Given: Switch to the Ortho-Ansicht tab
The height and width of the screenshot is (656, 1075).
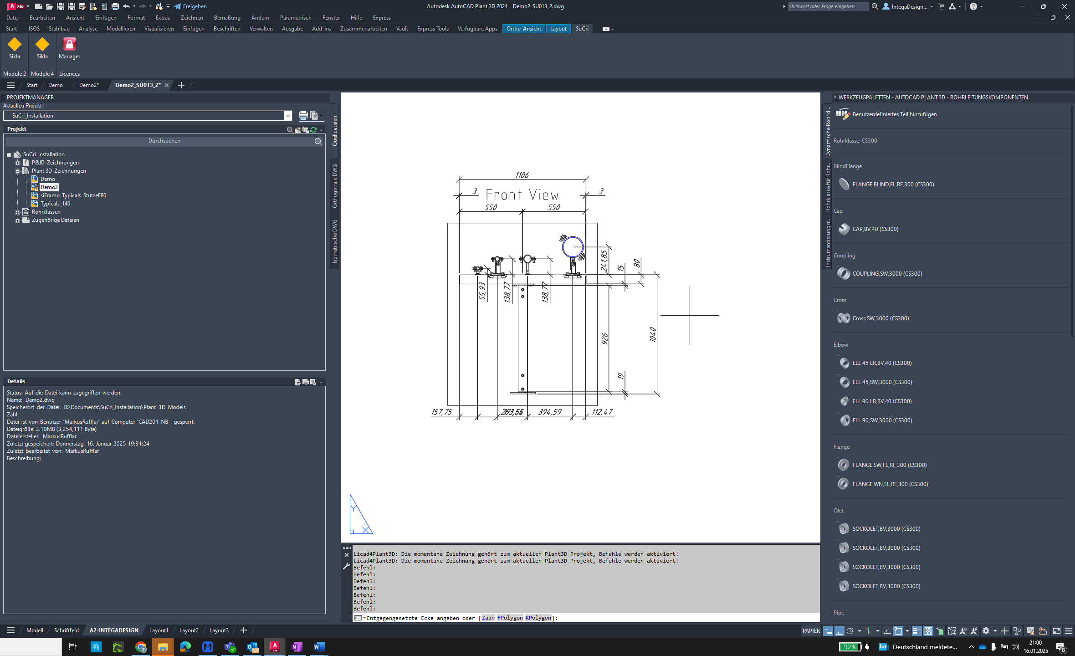Looking at the screenshot, I should [524, 28].
